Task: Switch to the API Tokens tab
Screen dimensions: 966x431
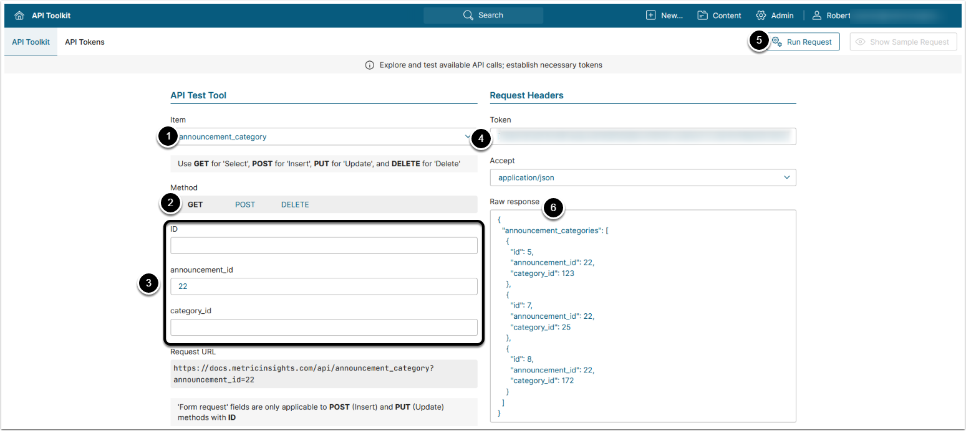Action: point(85,42)
